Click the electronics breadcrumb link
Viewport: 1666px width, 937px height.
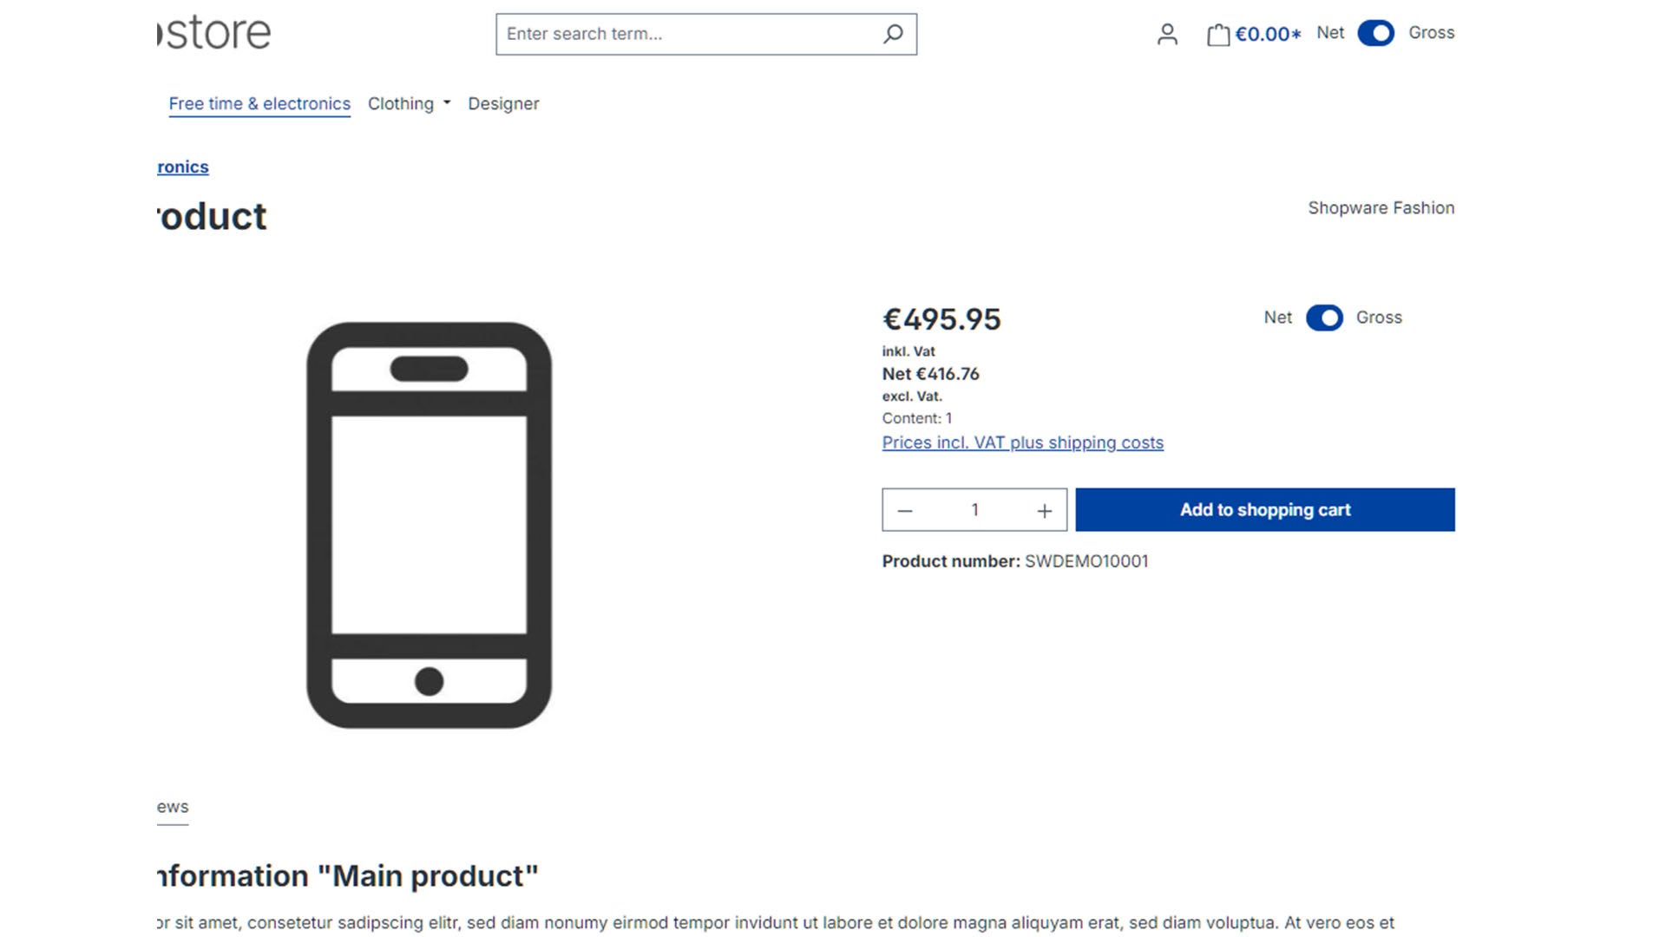coord(183,167)
